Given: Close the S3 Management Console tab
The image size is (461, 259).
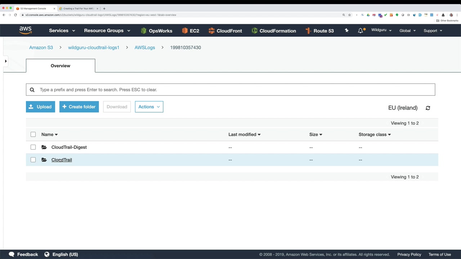Looking at the screenshot, I should [x=54, y=8].
